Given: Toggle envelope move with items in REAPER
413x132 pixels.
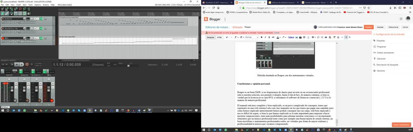Looking at the screenshot, I should click(x=15, y=13).
